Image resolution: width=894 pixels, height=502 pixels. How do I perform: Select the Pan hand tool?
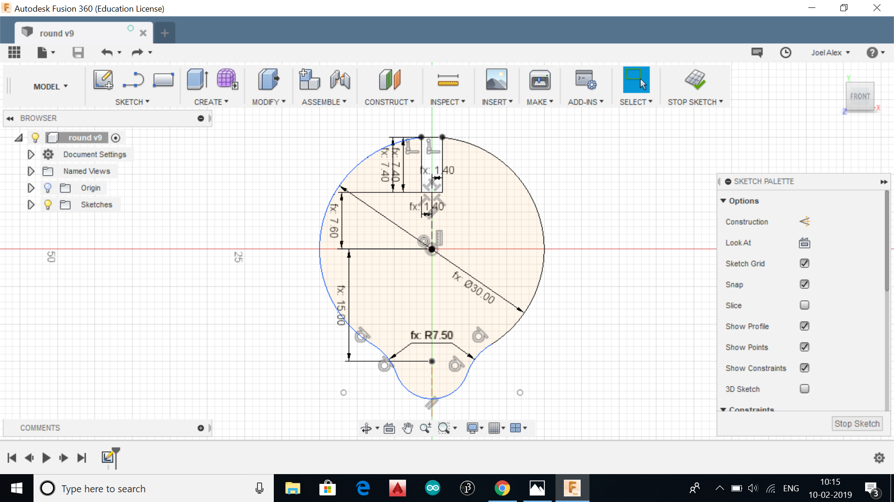pos(407,428)
